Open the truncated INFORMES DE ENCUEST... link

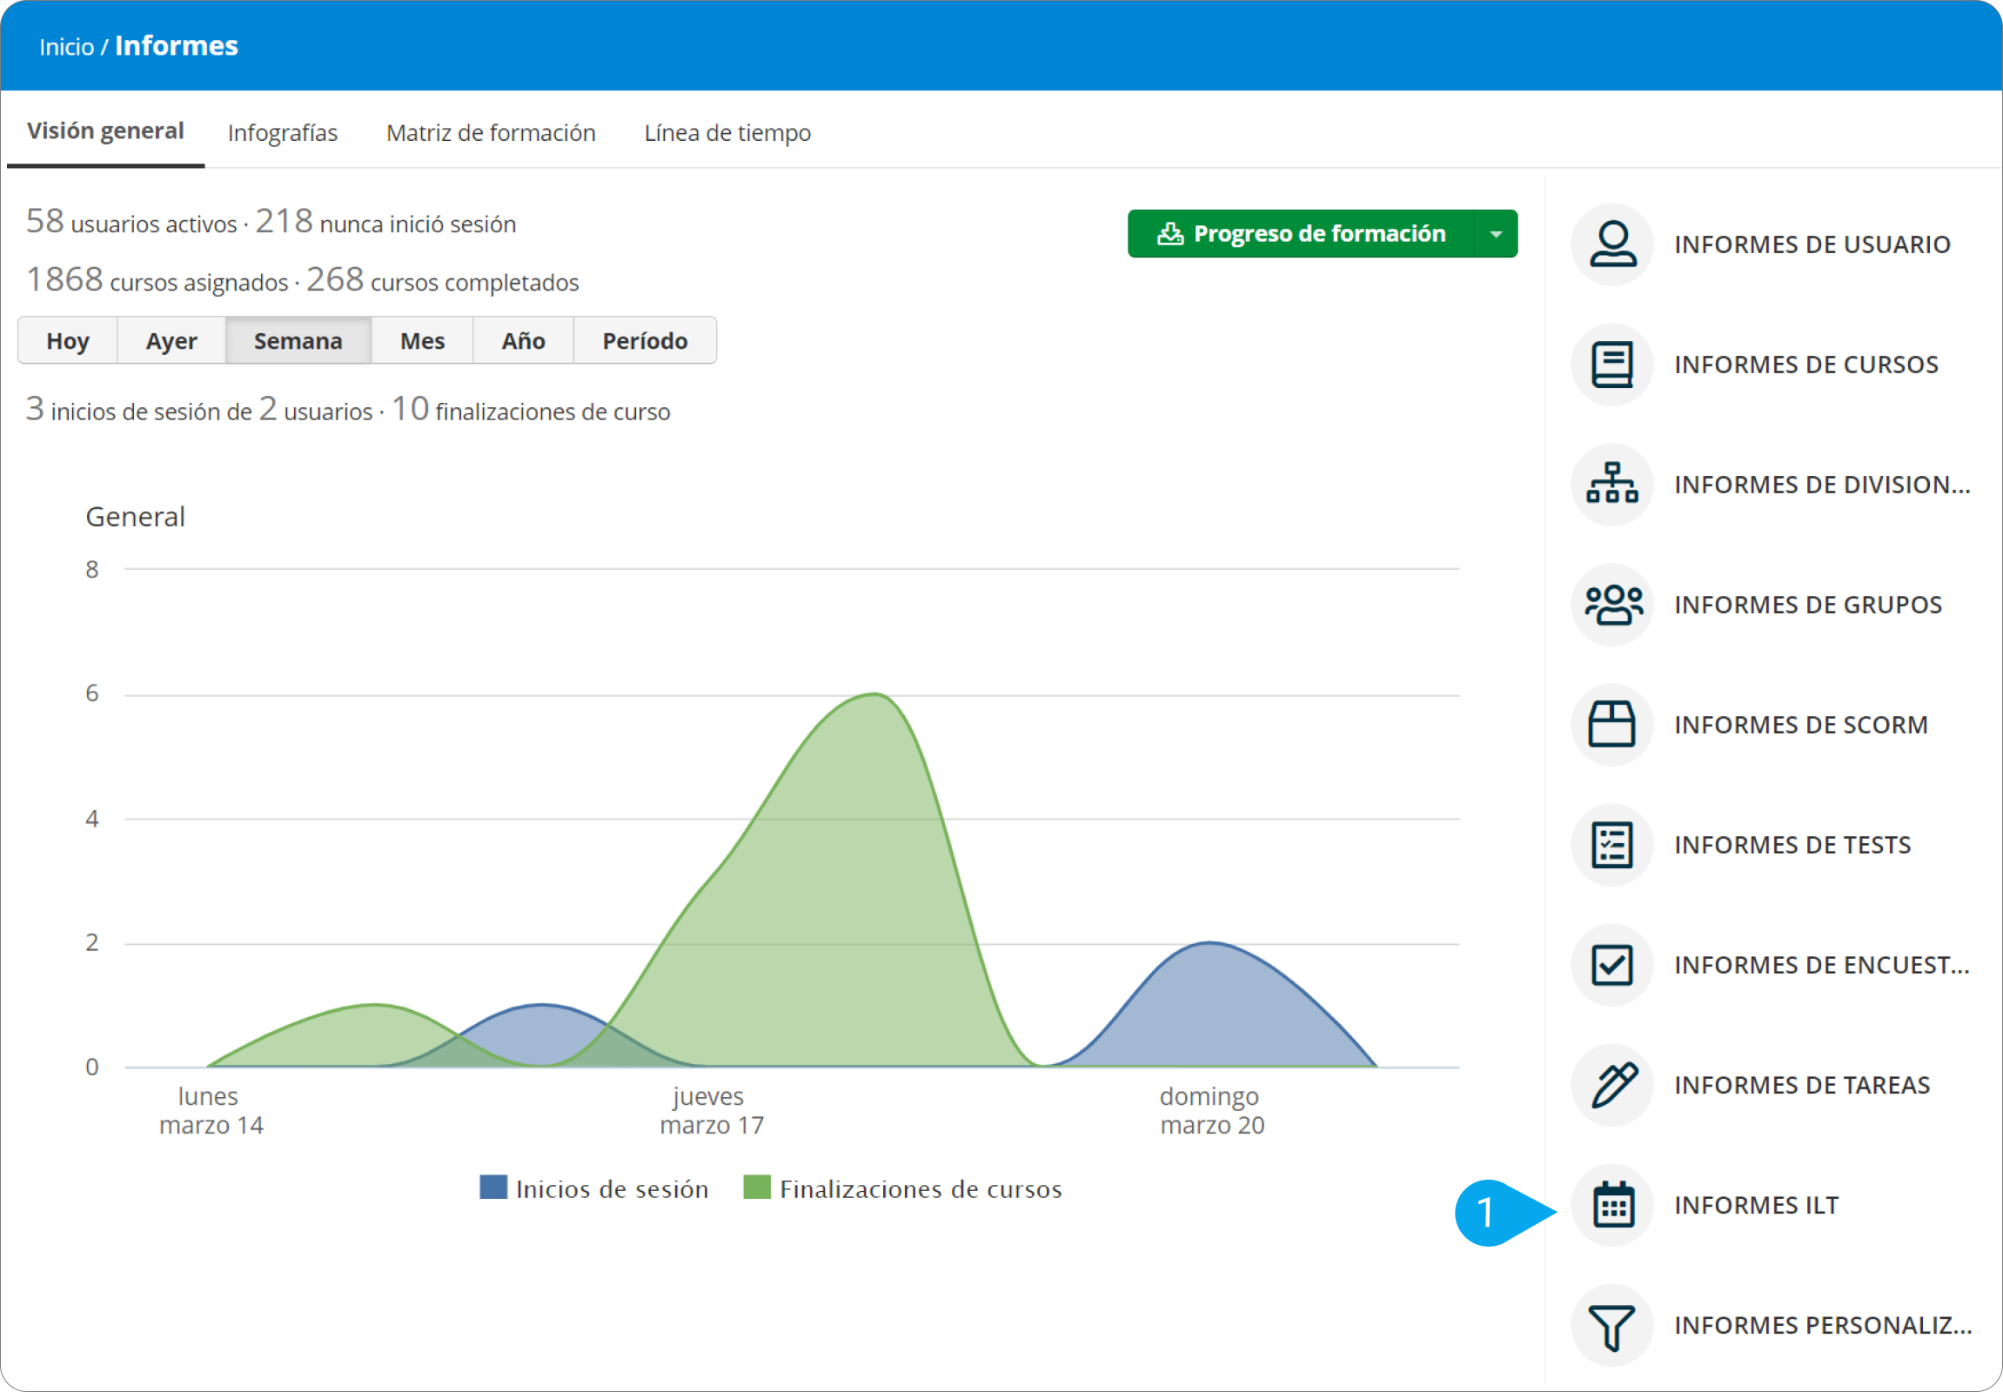tap(1821, 965)
